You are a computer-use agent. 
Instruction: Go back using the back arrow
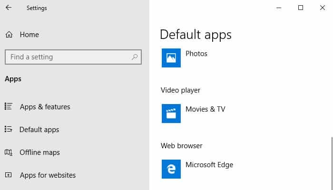(9, 8)
